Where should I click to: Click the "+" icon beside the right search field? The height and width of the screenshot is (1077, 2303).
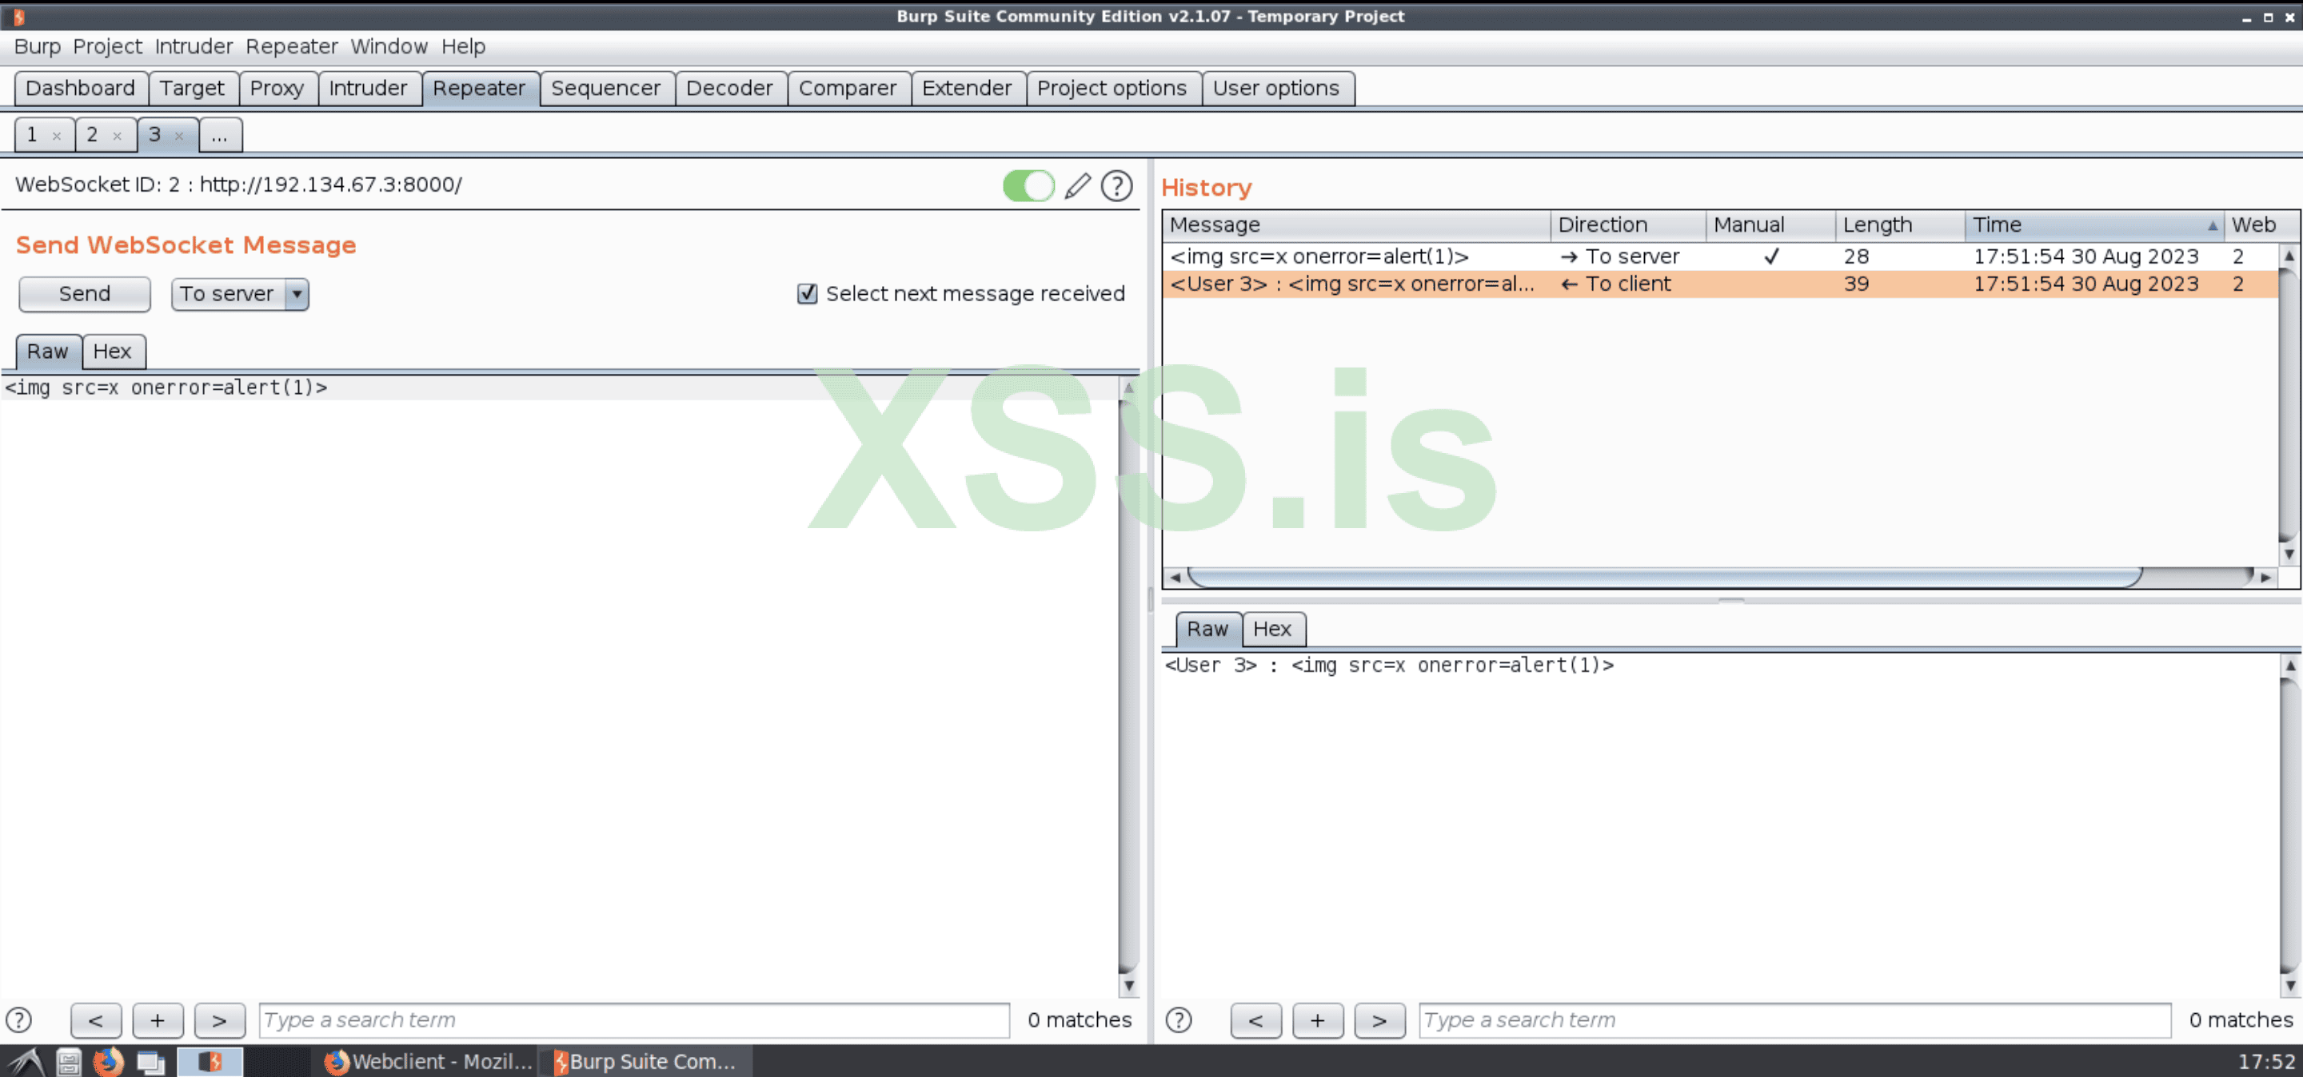(x=1317, y=1019)
